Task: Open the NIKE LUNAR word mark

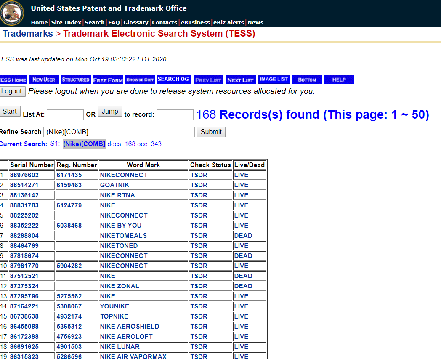Action: pos(120,347)
